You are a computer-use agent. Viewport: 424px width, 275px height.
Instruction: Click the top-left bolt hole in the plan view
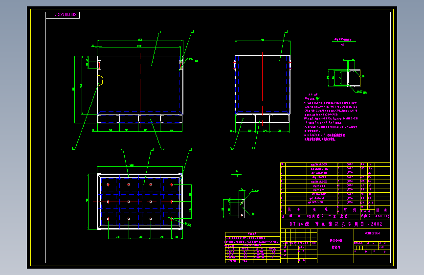tap(108, 184)
